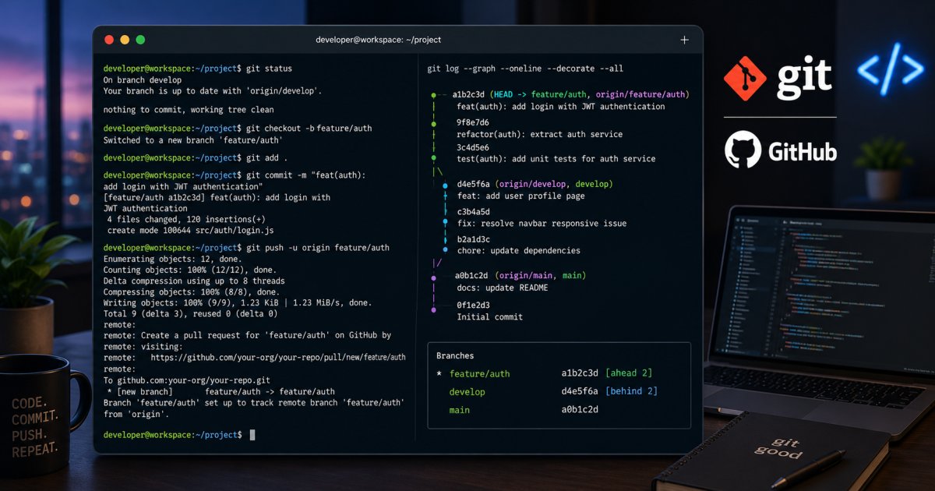Viewport: 935px width, 491px height.
Task: Select 'chore: update dependencies' message
Action: [x=518, y=251]
